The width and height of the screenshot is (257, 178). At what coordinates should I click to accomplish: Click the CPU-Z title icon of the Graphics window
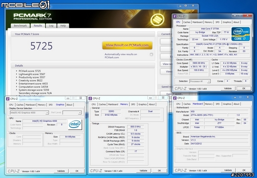[8, 99]
